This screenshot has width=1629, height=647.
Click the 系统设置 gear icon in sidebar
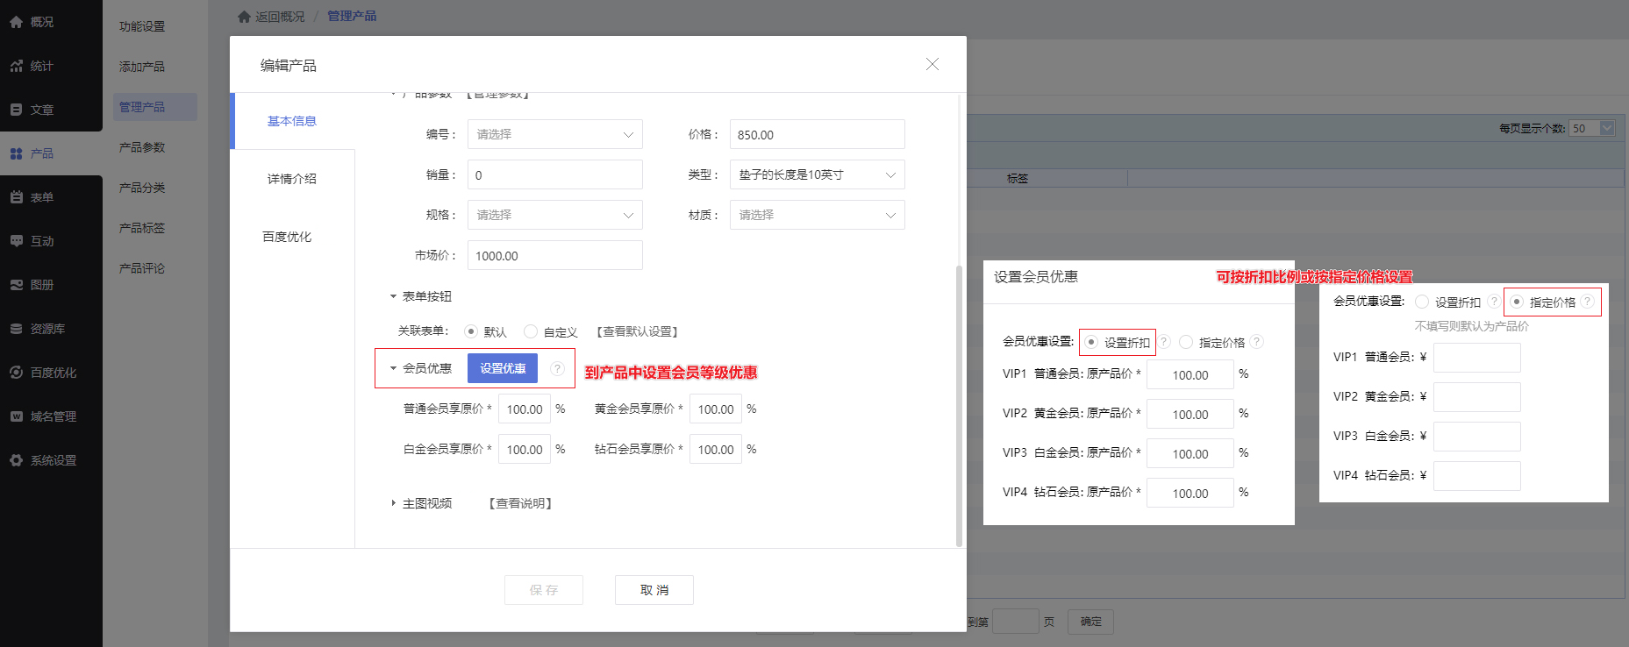click(16, 460)
